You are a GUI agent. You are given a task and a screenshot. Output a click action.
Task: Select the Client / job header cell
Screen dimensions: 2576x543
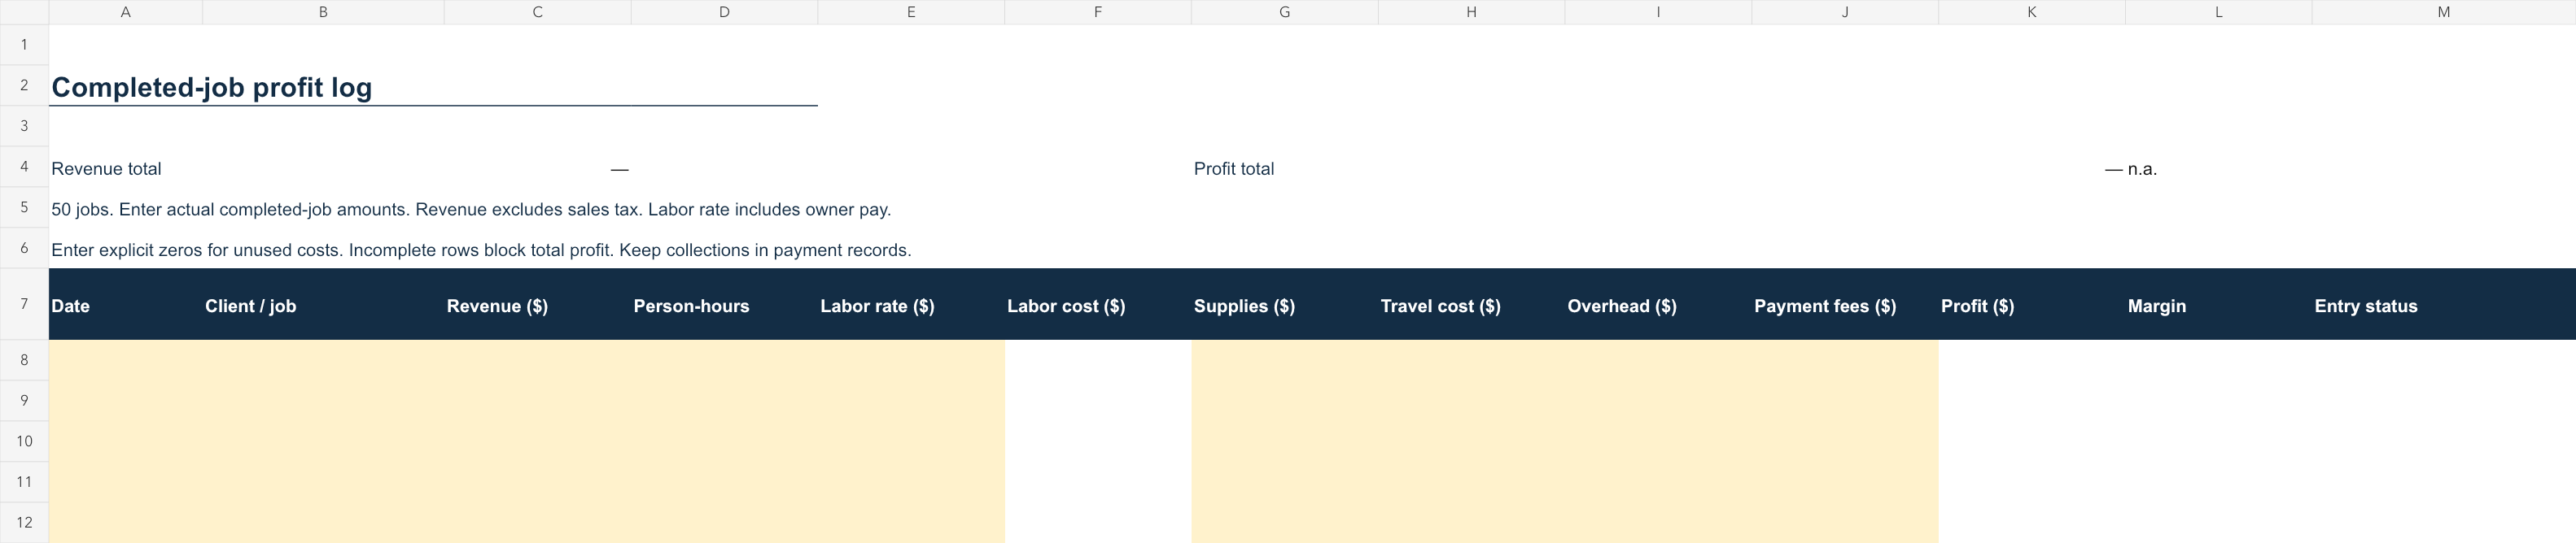pyautogui.click(x=323, y=306)
